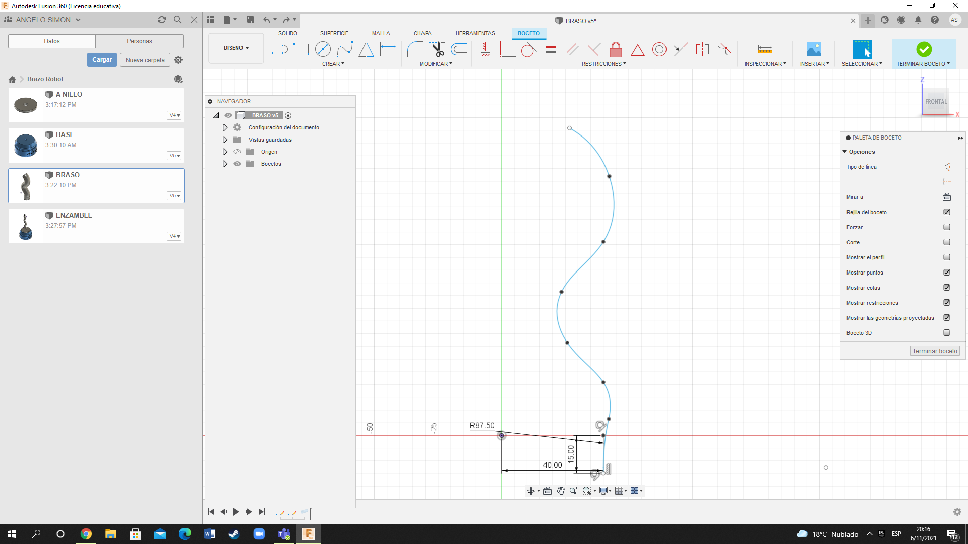The height and width of the screenshot is (544, 968).
Task: Select the Line sketch tool
Action: click(279, 49)
